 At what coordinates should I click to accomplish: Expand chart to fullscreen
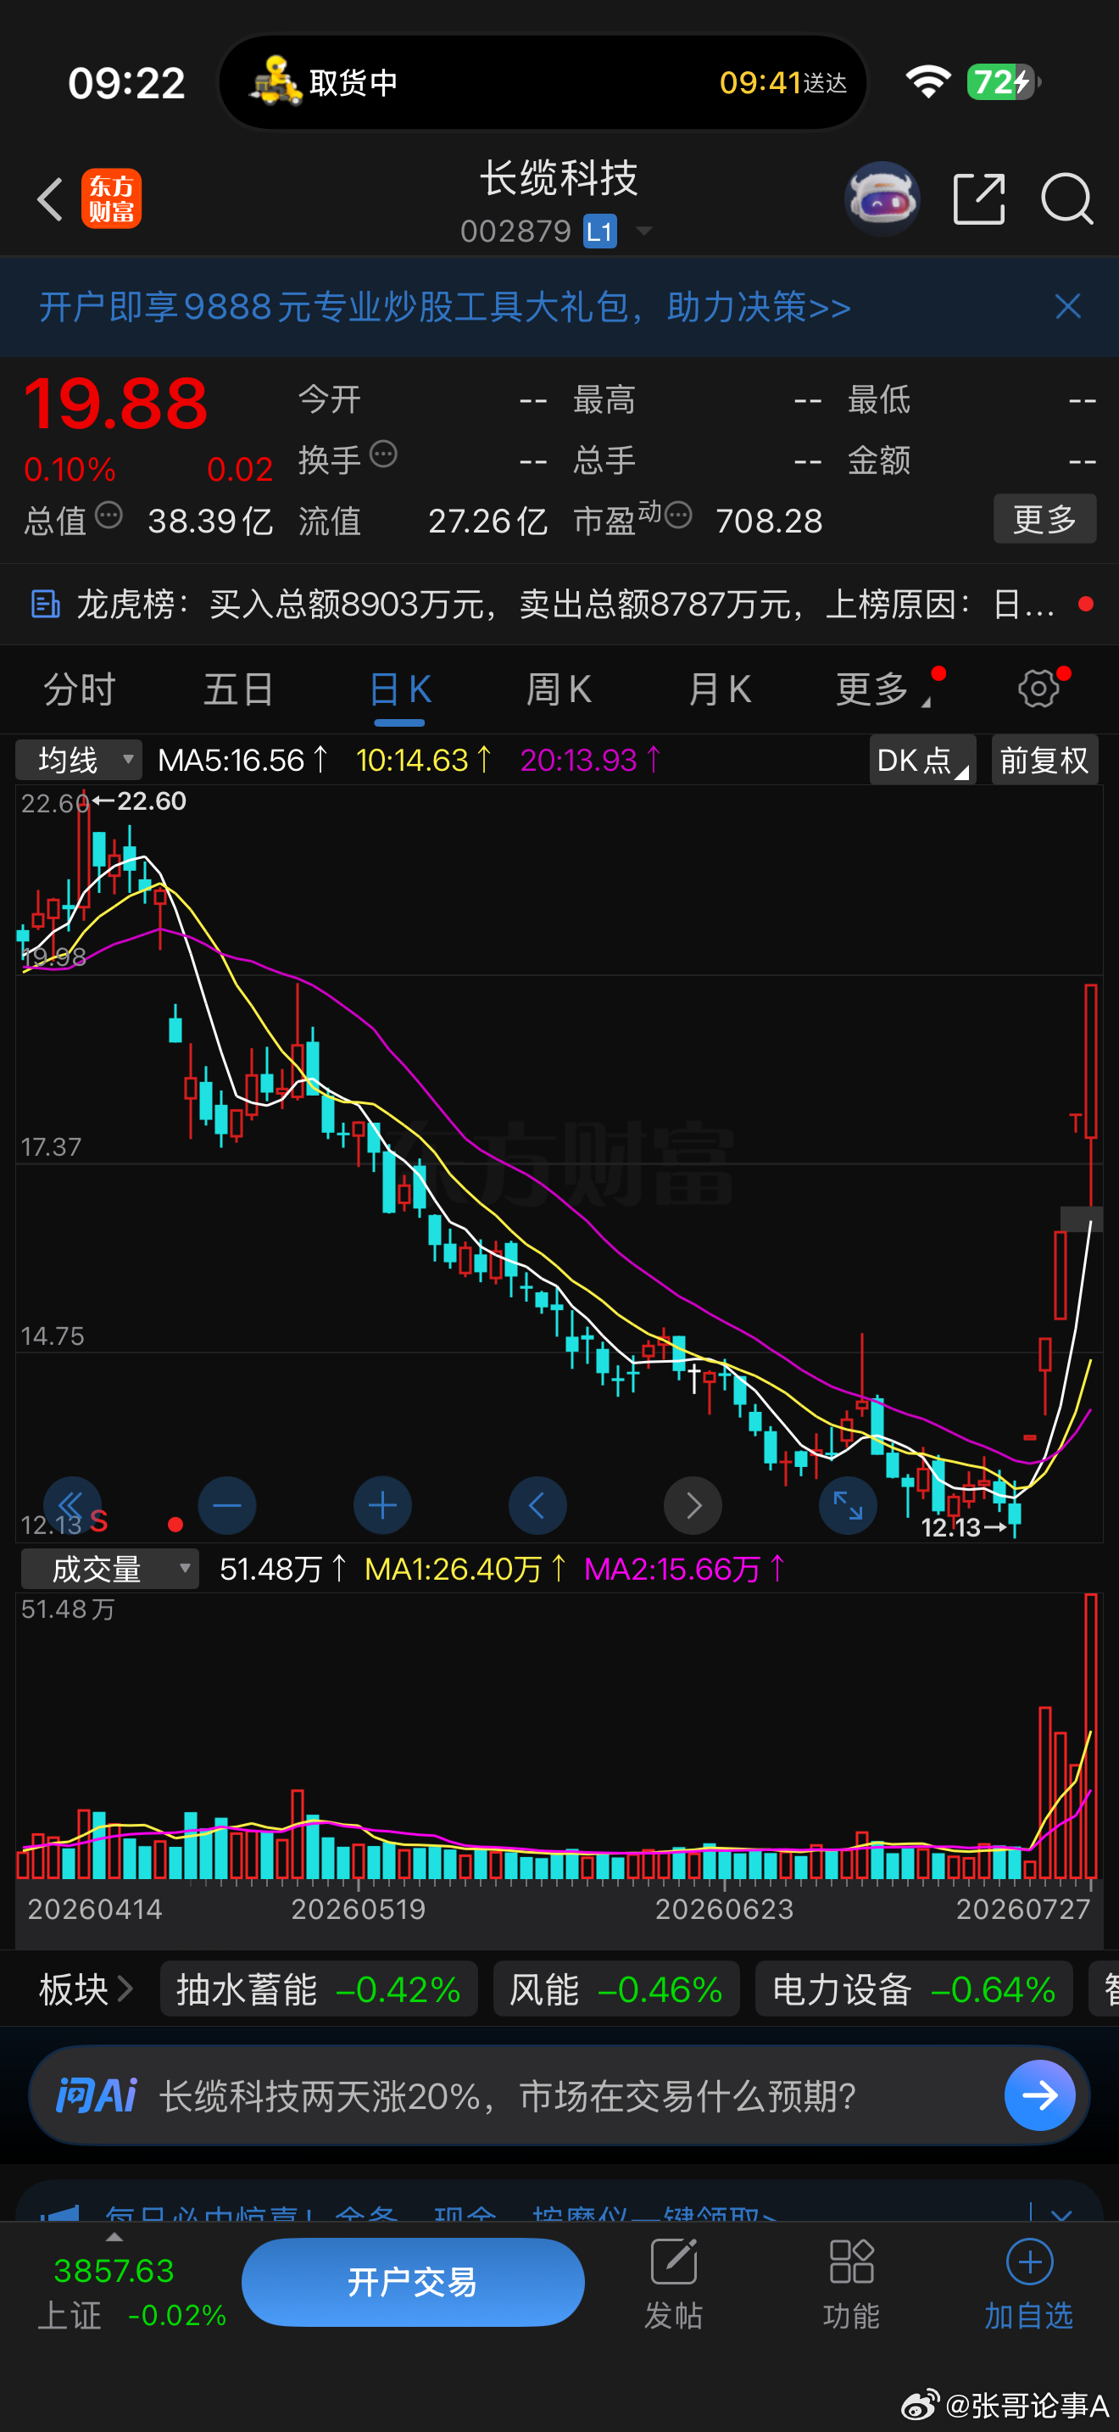pyautogui.click(x=847, y=1505)
